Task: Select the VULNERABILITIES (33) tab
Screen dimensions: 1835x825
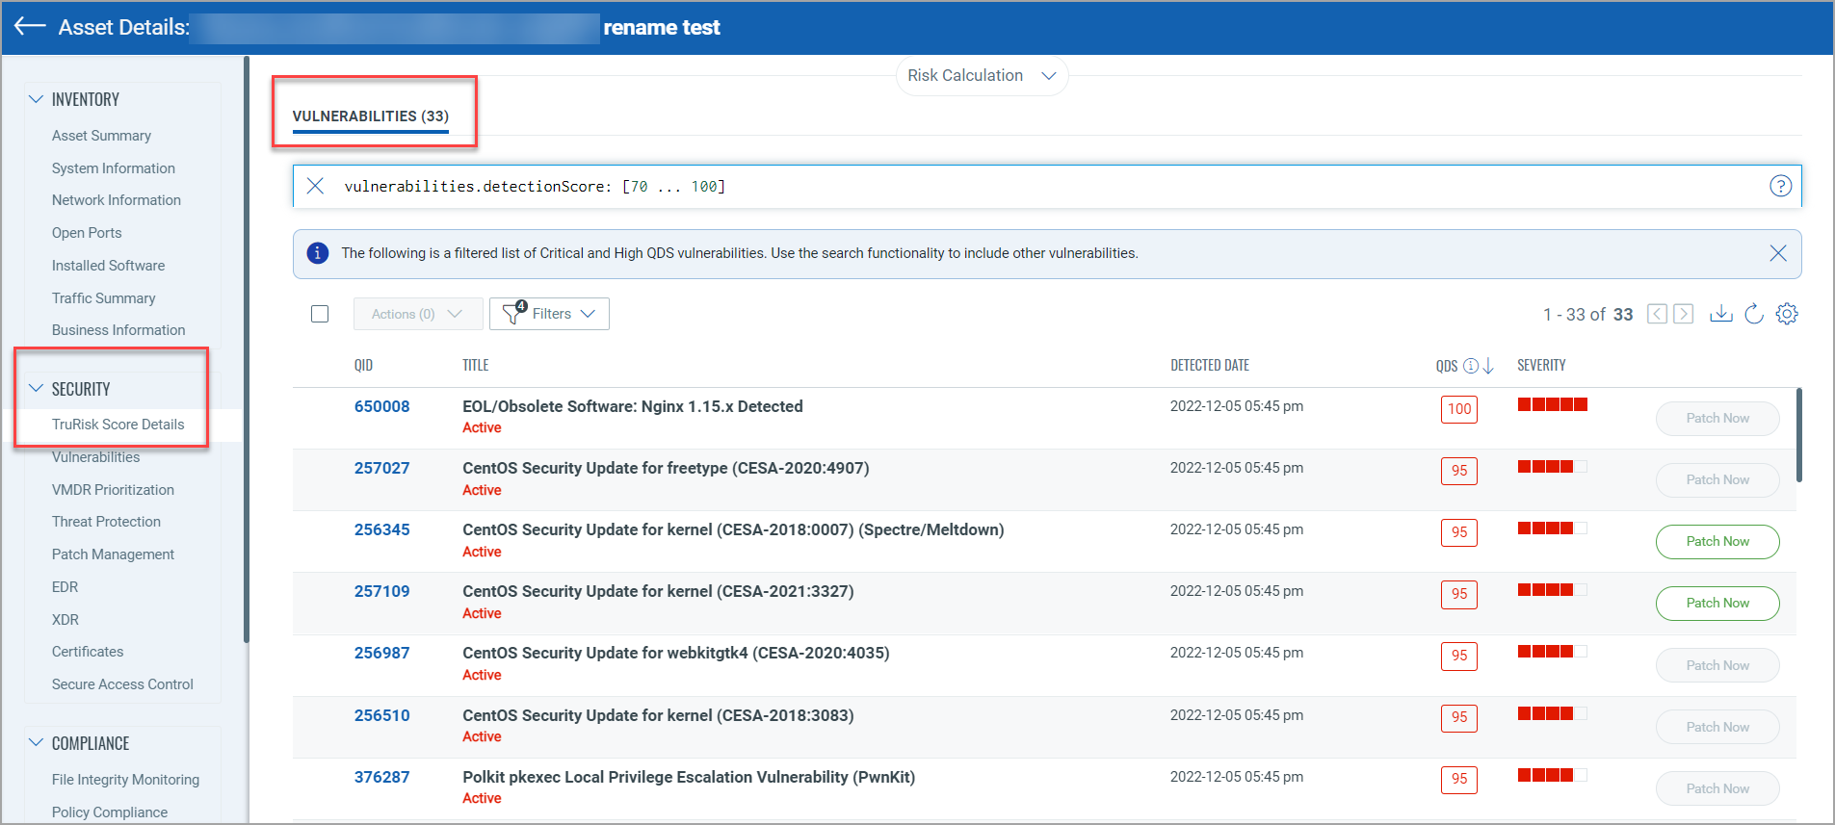Action: click(x=370, y=116)
